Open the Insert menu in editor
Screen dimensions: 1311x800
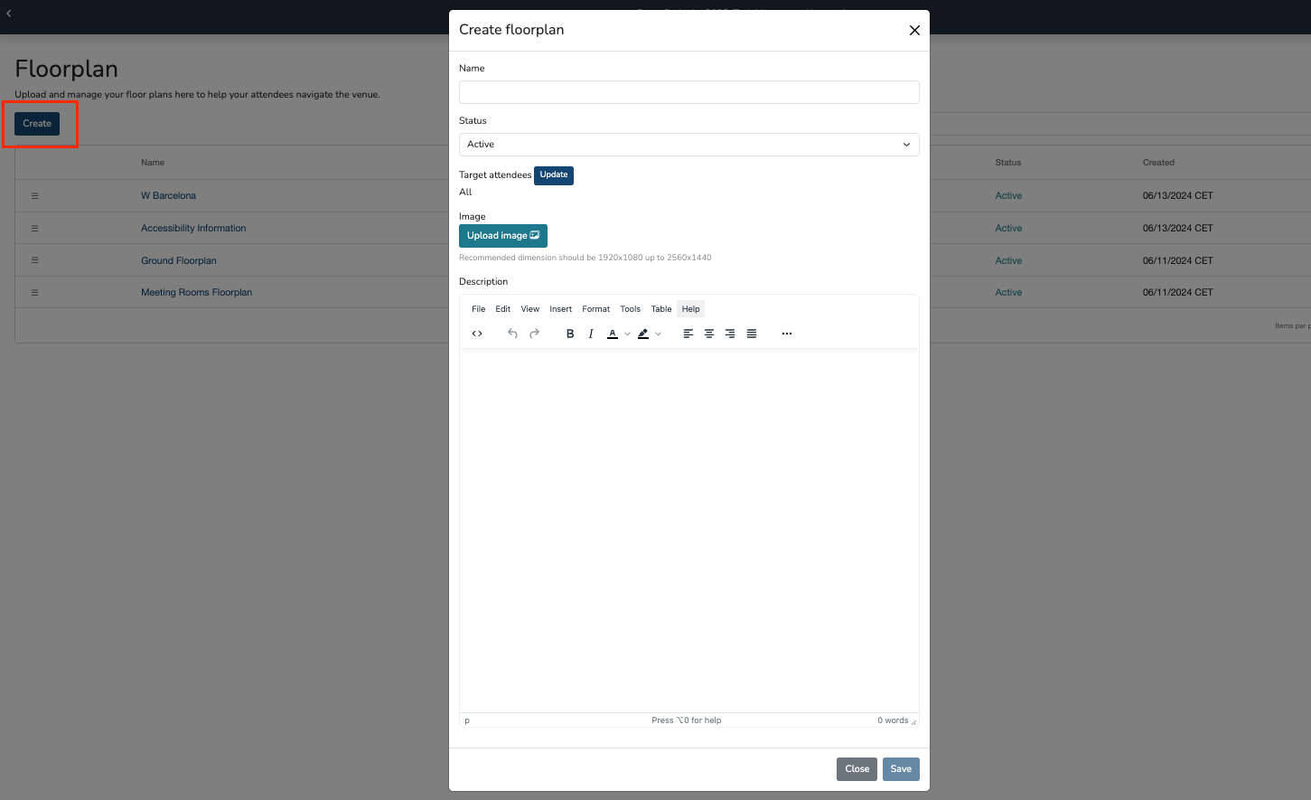(560, 309)
